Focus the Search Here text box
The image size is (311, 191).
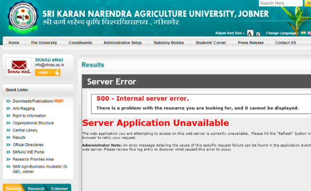tap(275, 3)
